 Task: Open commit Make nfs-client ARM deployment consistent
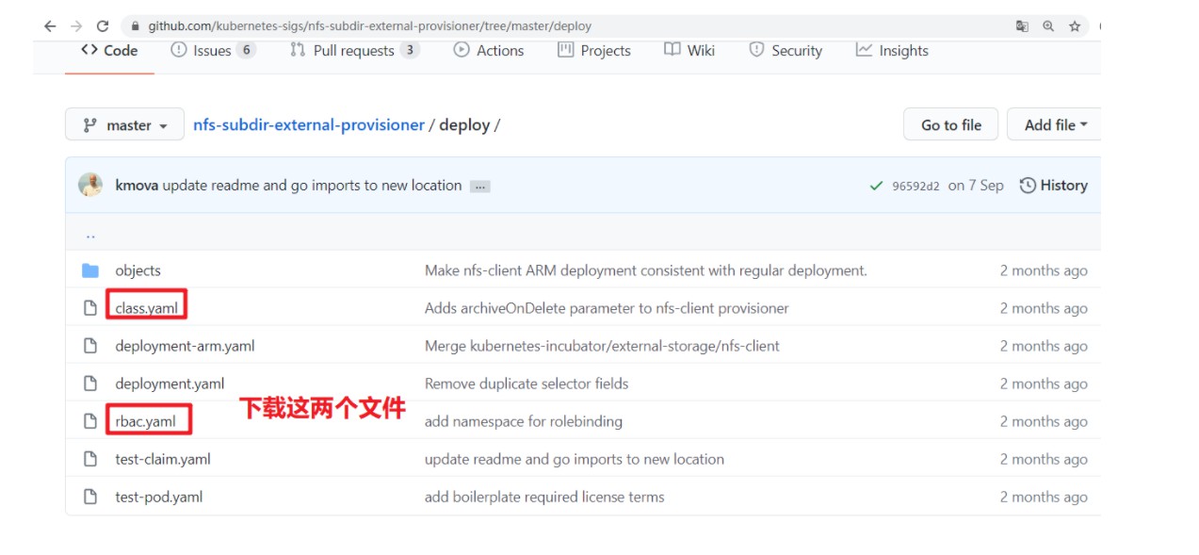(x=646, y=270)
